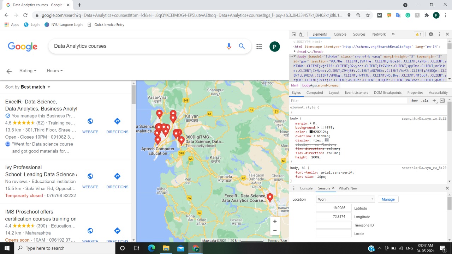Click the Timezone ID input field
Image resolution: width=452 pixels, height=254 pixels.
334,225
